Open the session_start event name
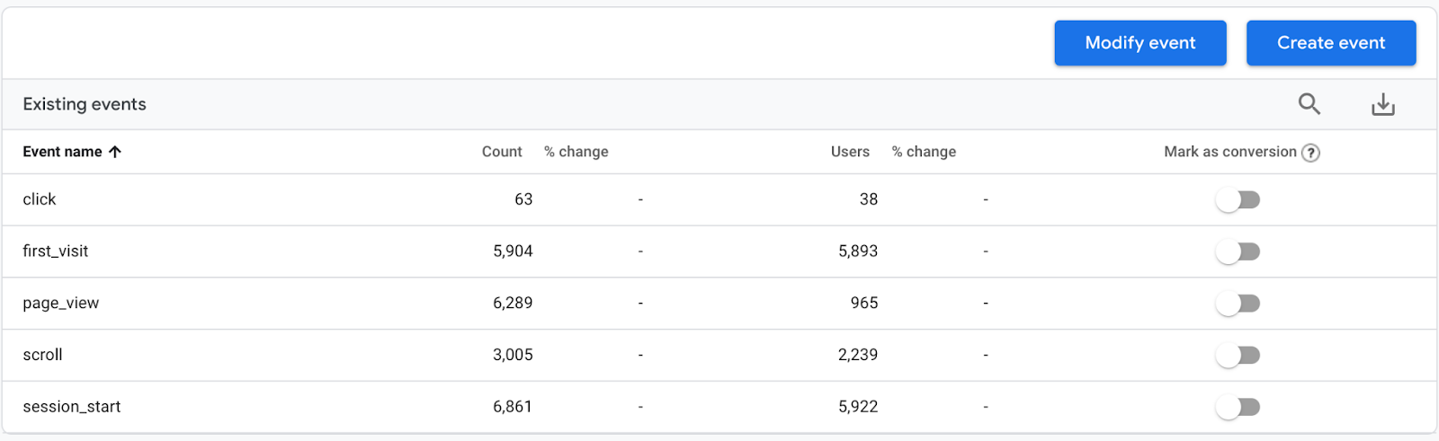Screen dimensions: 1439x441 tap(72, 407)
